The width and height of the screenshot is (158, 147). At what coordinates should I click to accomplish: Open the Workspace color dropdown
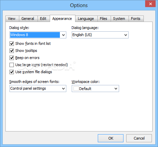[x=95, y=89]
